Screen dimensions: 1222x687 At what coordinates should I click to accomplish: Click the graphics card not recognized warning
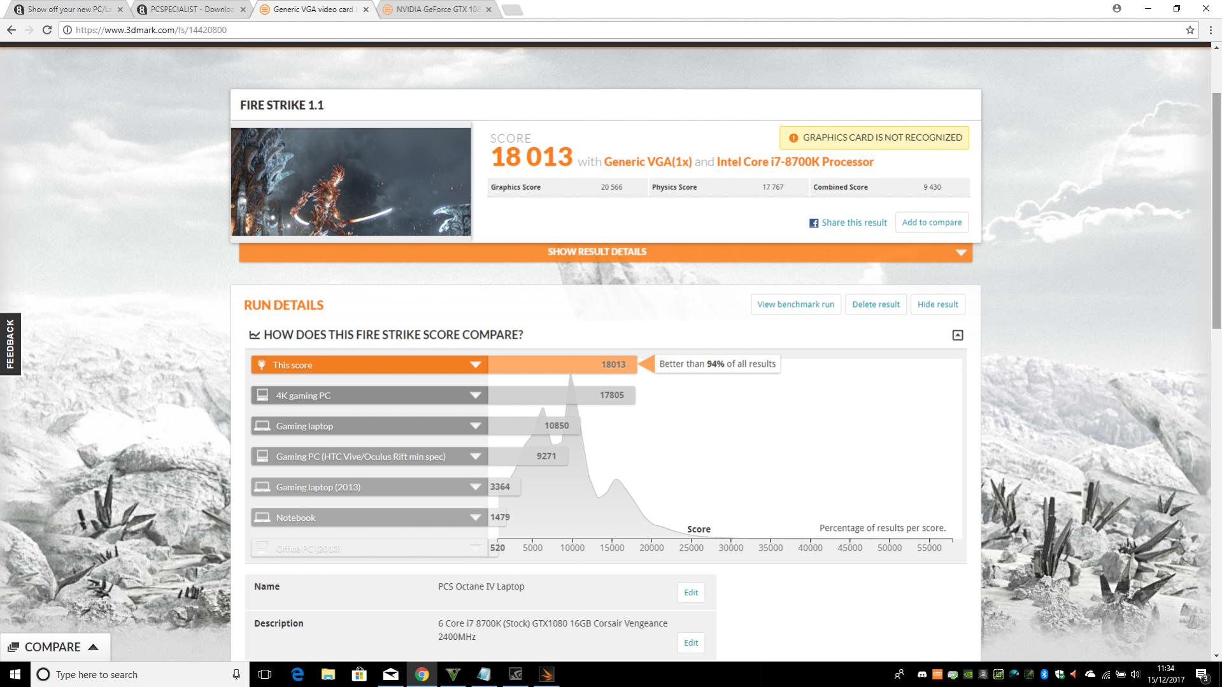[x=874, y=138]
